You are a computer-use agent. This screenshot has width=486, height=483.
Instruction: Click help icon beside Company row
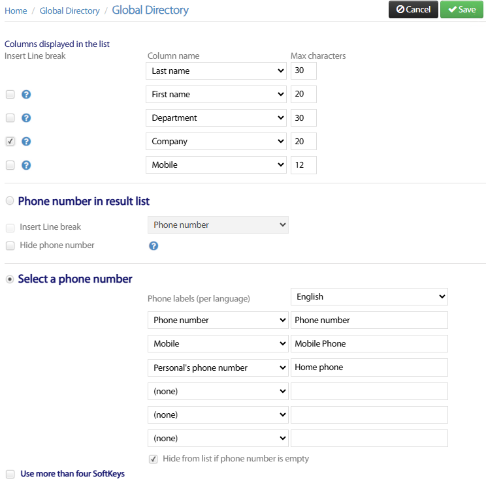pos(26,142)
